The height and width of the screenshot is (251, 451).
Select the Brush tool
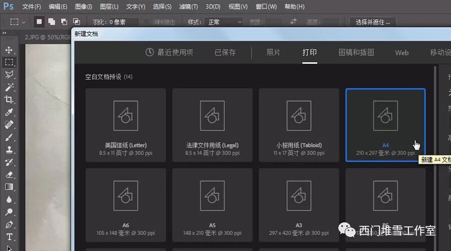9,138
